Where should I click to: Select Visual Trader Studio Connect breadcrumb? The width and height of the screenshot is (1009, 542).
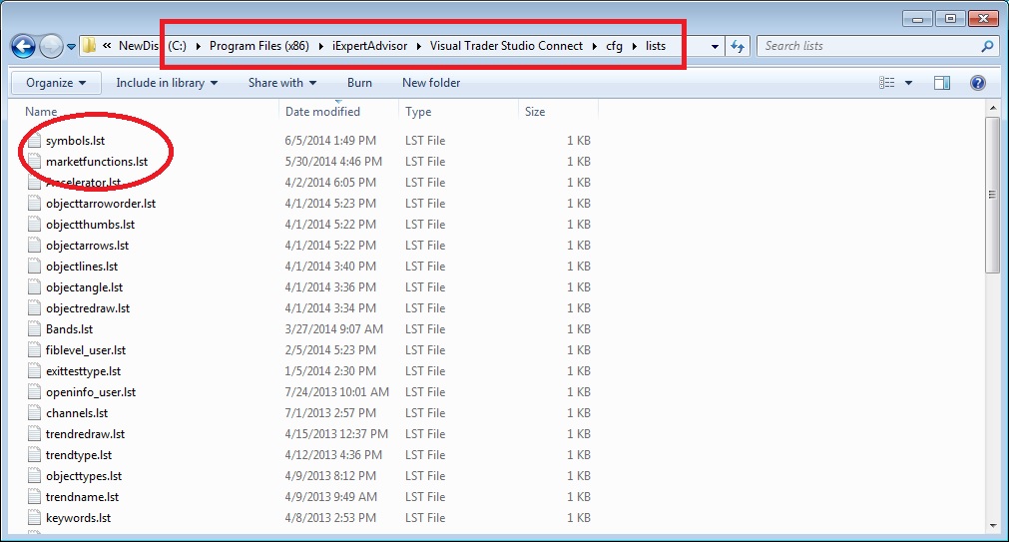click(506, 46)
